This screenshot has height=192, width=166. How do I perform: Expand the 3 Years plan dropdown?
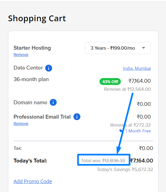click(x=118, y=48)
